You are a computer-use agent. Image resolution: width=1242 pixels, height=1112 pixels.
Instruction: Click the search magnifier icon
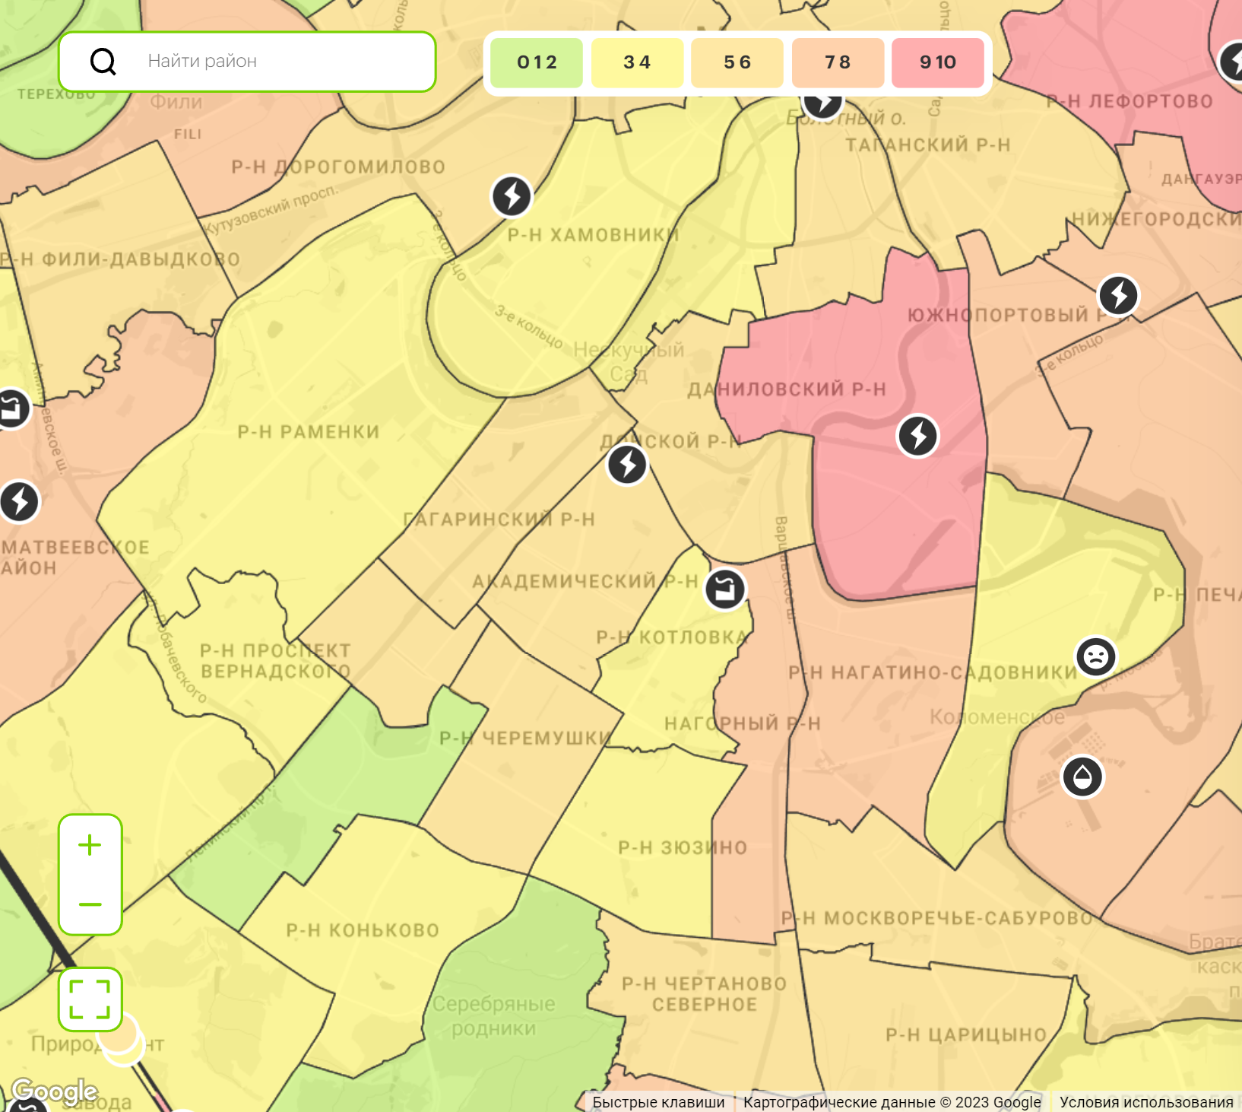103,62
